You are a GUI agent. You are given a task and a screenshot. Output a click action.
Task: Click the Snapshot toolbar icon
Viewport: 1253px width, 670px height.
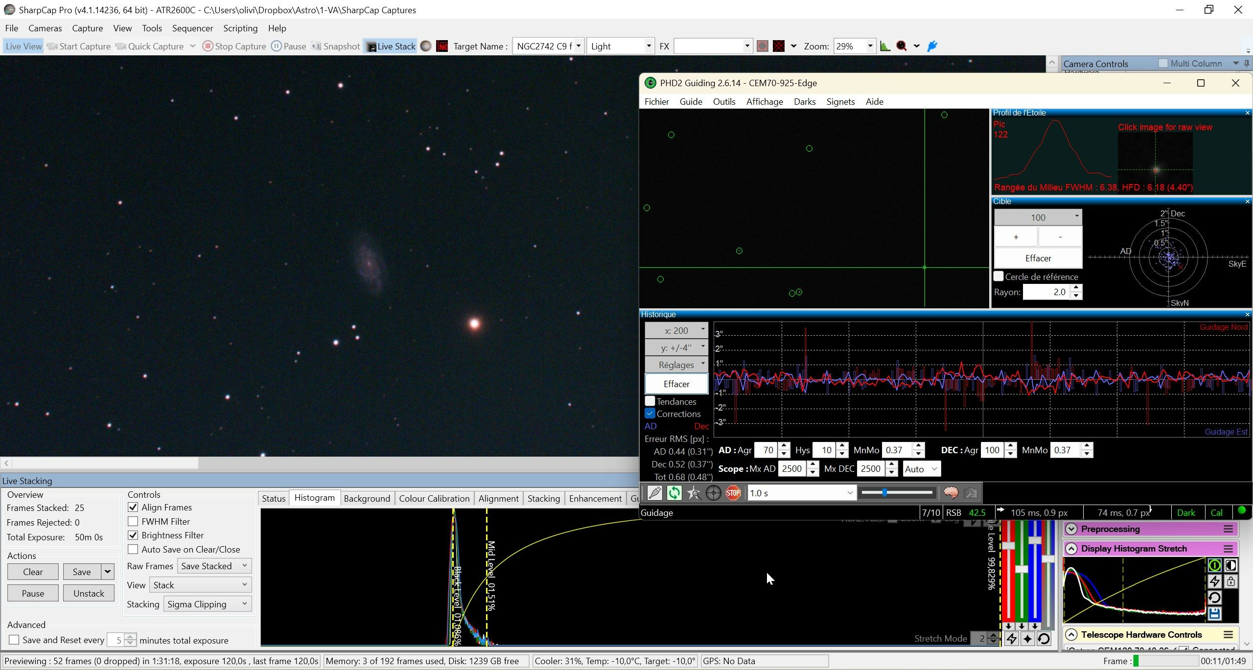tap(336, 46)
